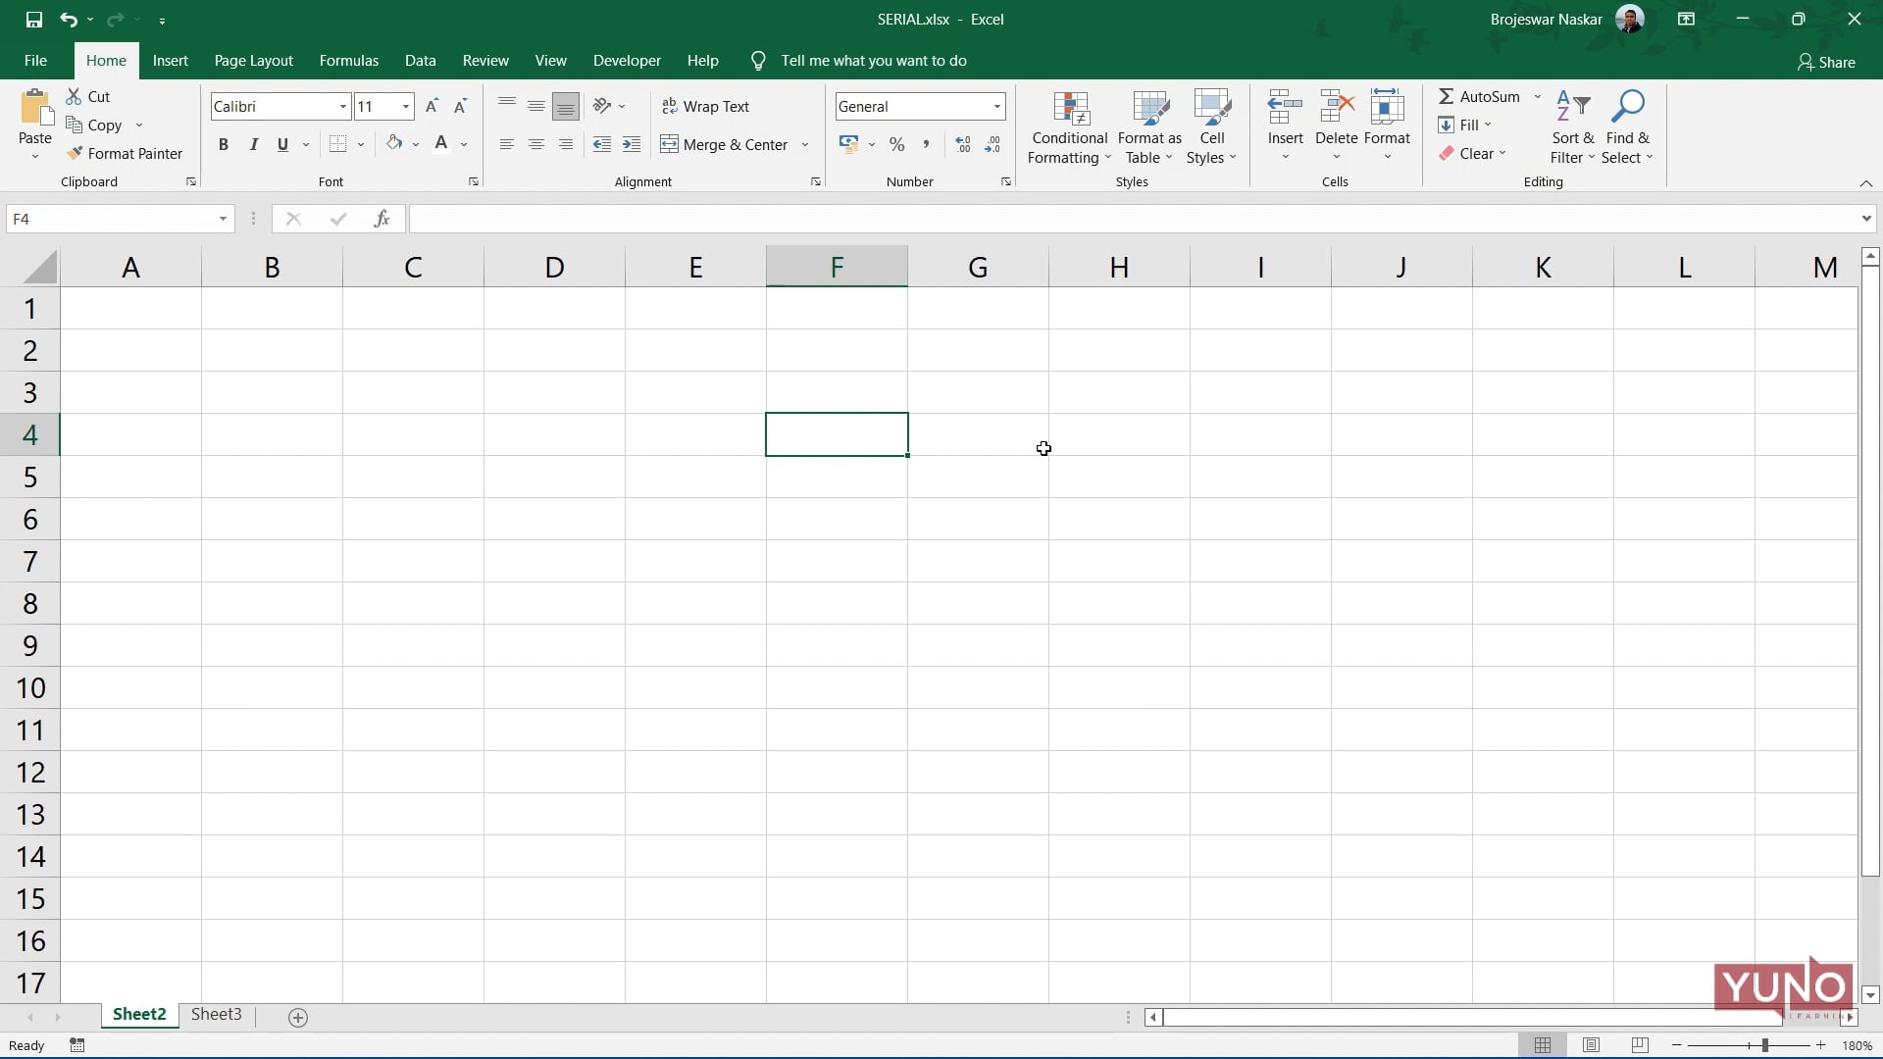The image size is (1883, 1059).
Task: Click Merge and Center icon
Action: (x=728, y=143)
